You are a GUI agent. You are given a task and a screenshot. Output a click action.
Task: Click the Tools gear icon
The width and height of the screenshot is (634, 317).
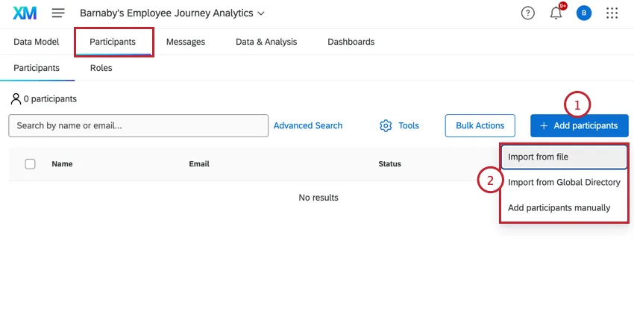coord(386,125)
